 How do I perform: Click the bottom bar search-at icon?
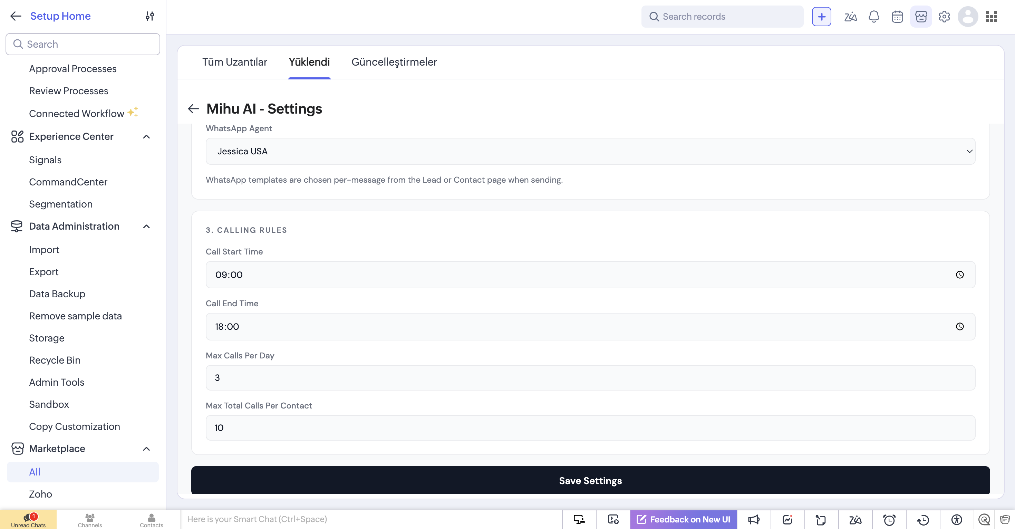pos(984,520)
